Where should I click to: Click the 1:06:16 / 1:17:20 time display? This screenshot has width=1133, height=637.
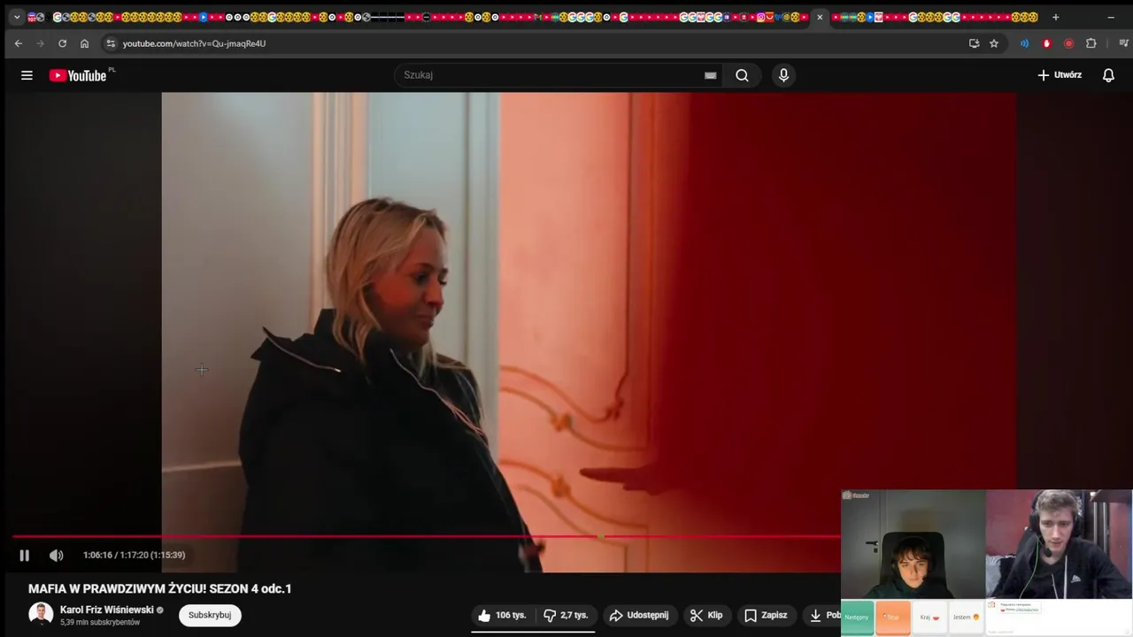coord(134,556)
